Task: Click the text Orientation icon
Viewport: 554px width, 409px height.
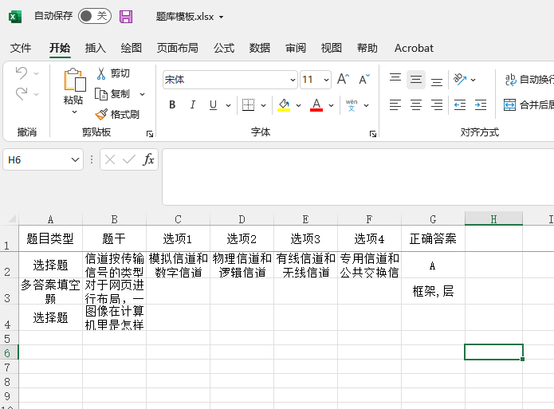Action: click(x=460, y=79)
